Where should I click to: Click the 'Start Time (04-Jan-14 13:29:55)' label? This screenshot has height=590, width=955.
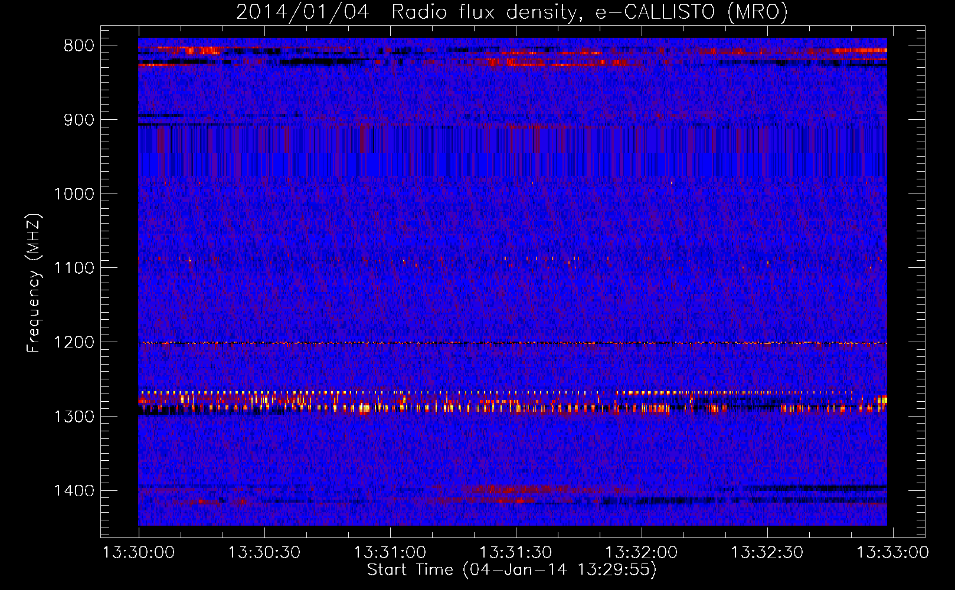tap(512, 570)
